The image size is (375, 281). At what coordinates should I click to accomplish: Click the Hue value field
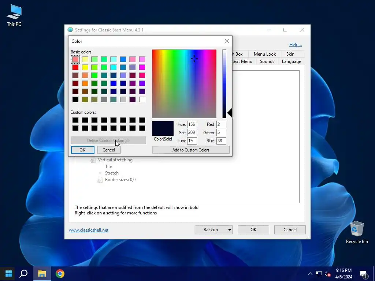[192, 124]
